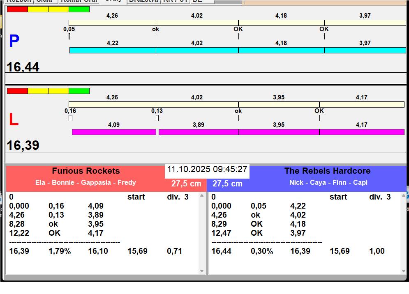Click the 0,13 fault marker box in L lane
409x294 pixels.
click(x=157, y=118)
